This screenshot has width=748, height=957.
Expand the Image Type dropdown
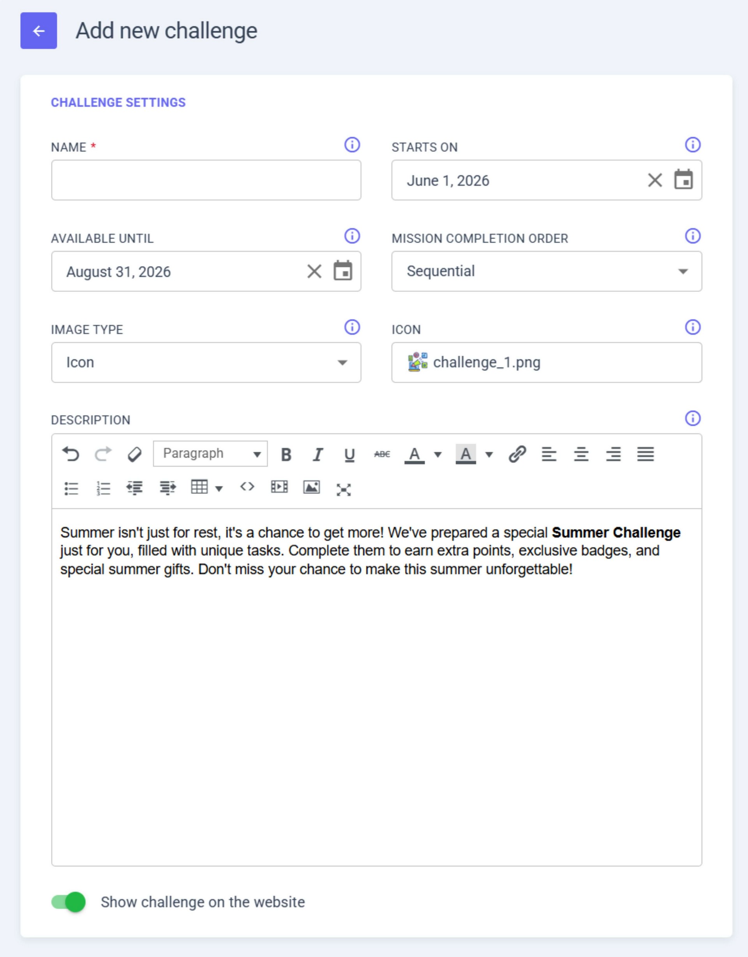206,362
